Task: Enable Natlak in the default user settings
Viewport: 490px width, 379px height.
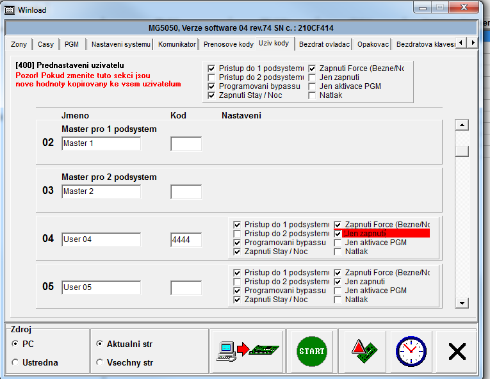Action: [313, 95]
